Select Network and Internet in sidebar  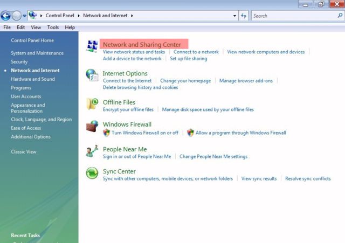tap(35, 71)
